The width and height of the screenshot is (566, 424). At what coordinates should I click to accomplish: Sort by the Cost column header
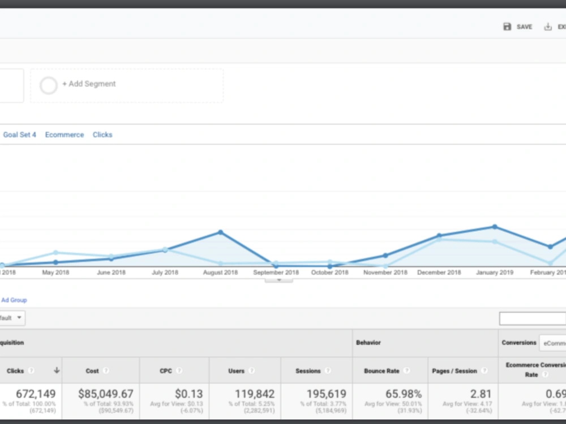click(x=92, y=371)
